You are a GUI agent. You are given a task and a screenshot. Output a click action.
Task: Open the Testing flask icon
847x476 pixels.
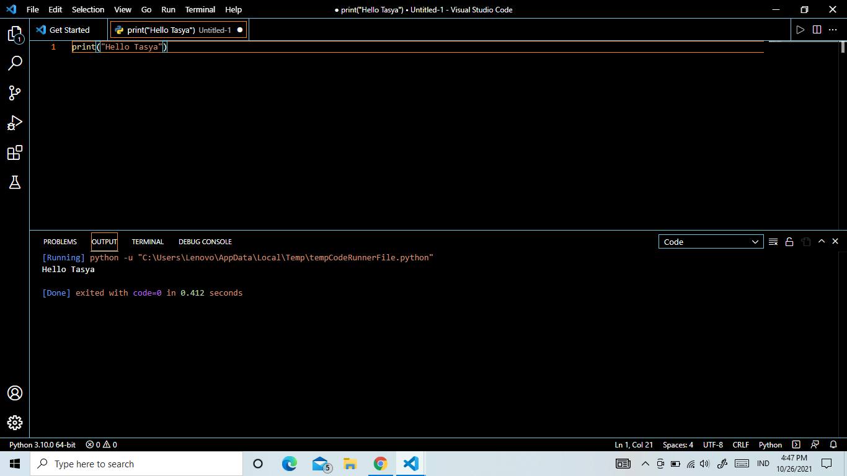tap(15, 182)
